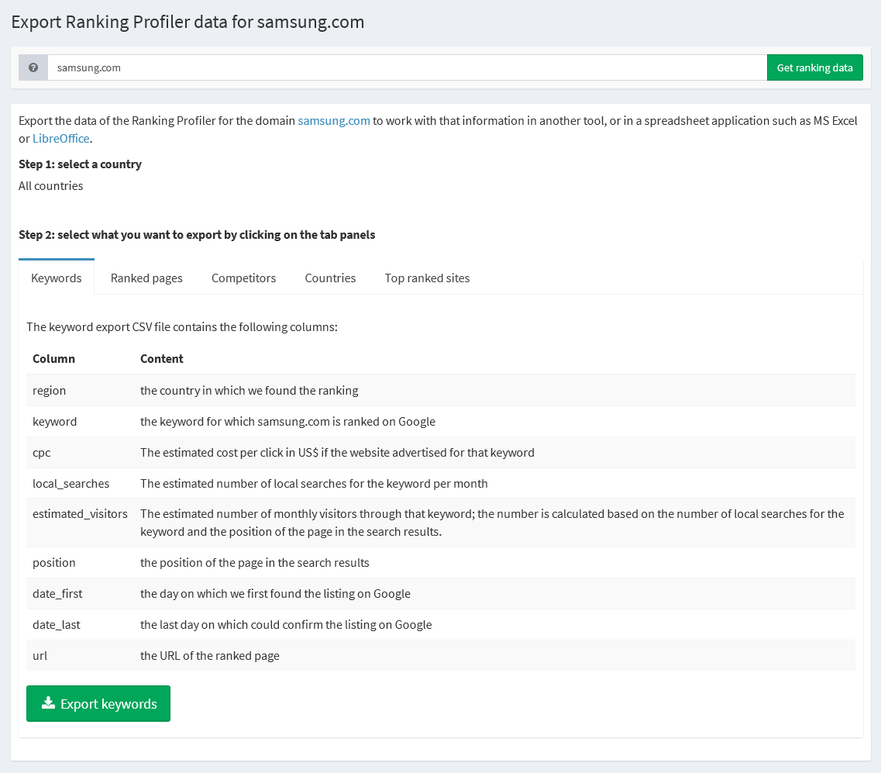Return to the Keywords tab

pos(56,278)
